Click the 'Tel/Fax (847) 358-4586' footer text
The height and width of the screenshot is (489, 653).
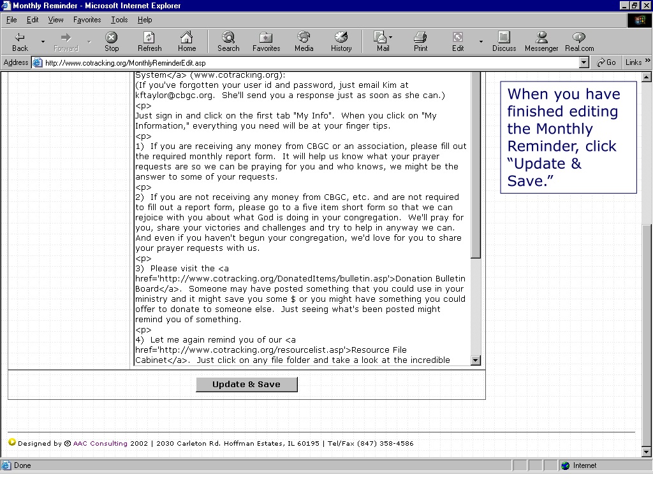[x=371, y=443]
